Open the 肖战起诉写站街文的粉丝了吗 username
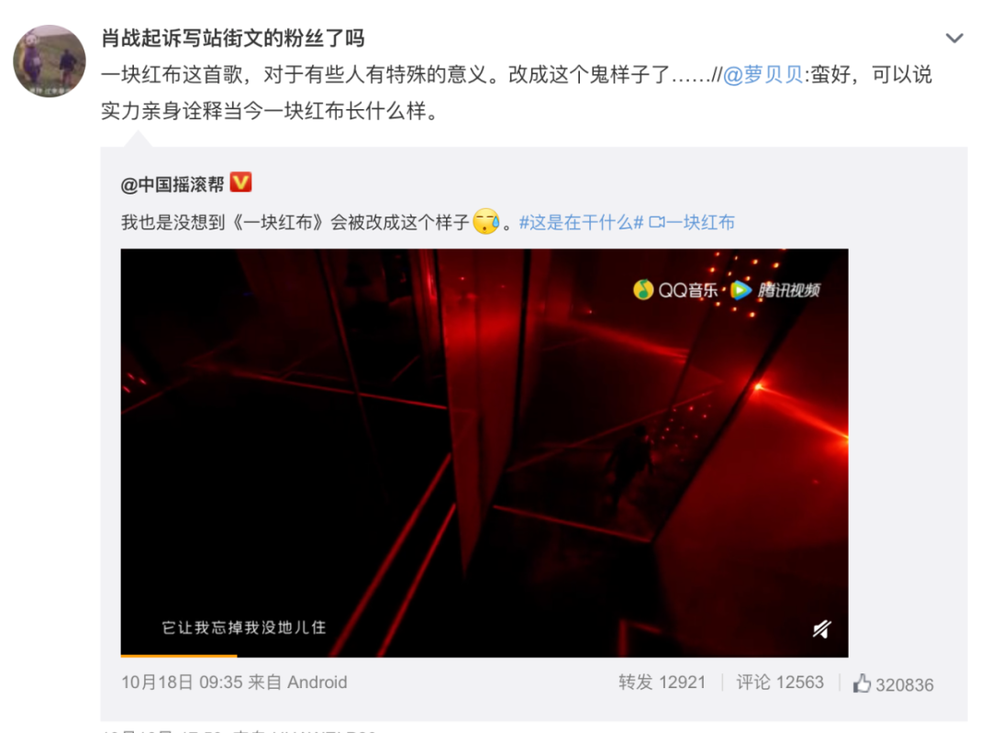This screenshot has height=733, width=991. tap(232, 39)
